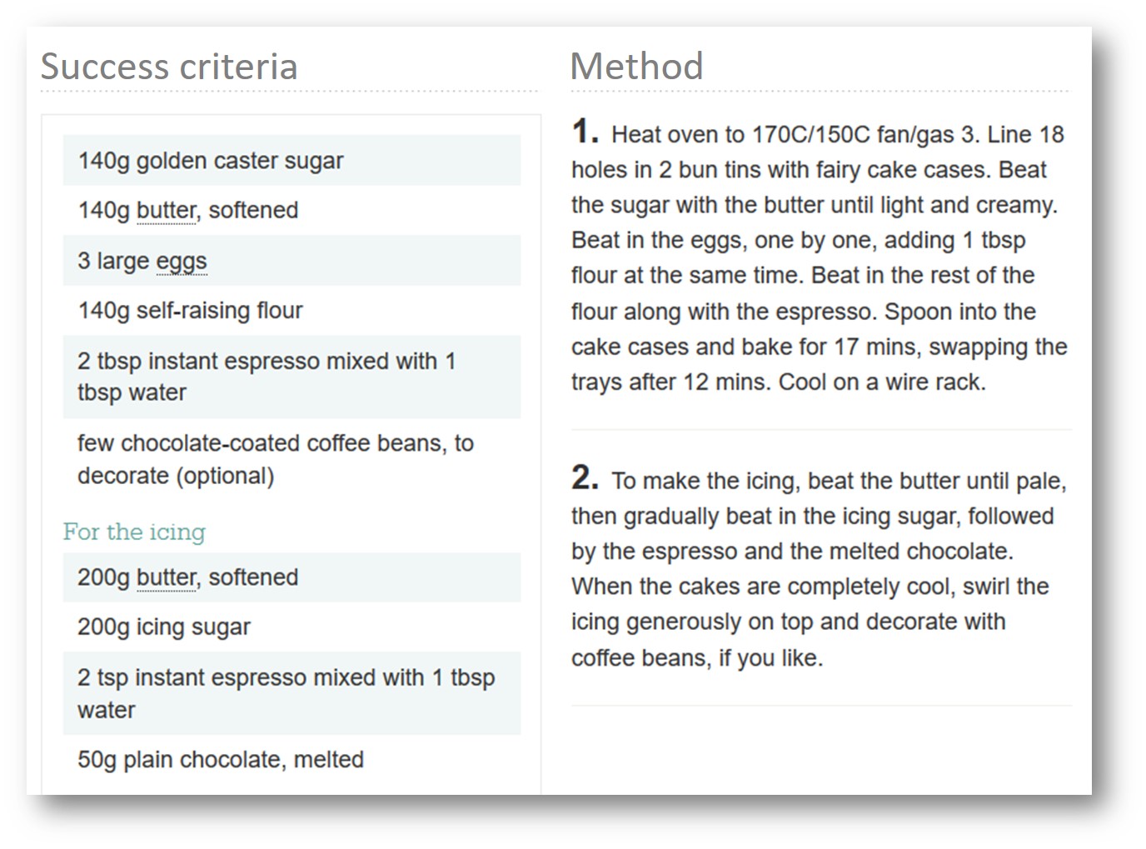Open the eggs ingredient link
Image resolution: width=1146 pixels, height=849 pixels.
[181, 261]
